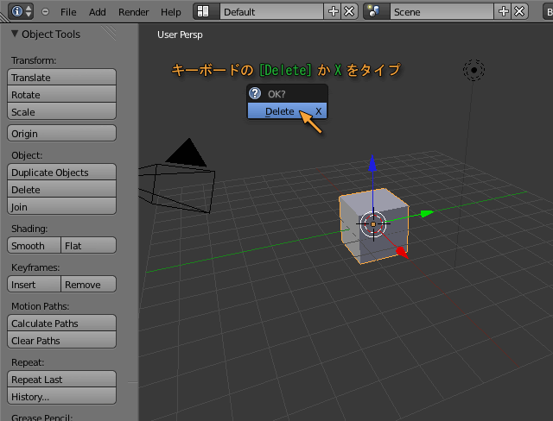Delete the current scene with the X icon
The width and height of the screenshot is (553, 421).
click(519, 12)
